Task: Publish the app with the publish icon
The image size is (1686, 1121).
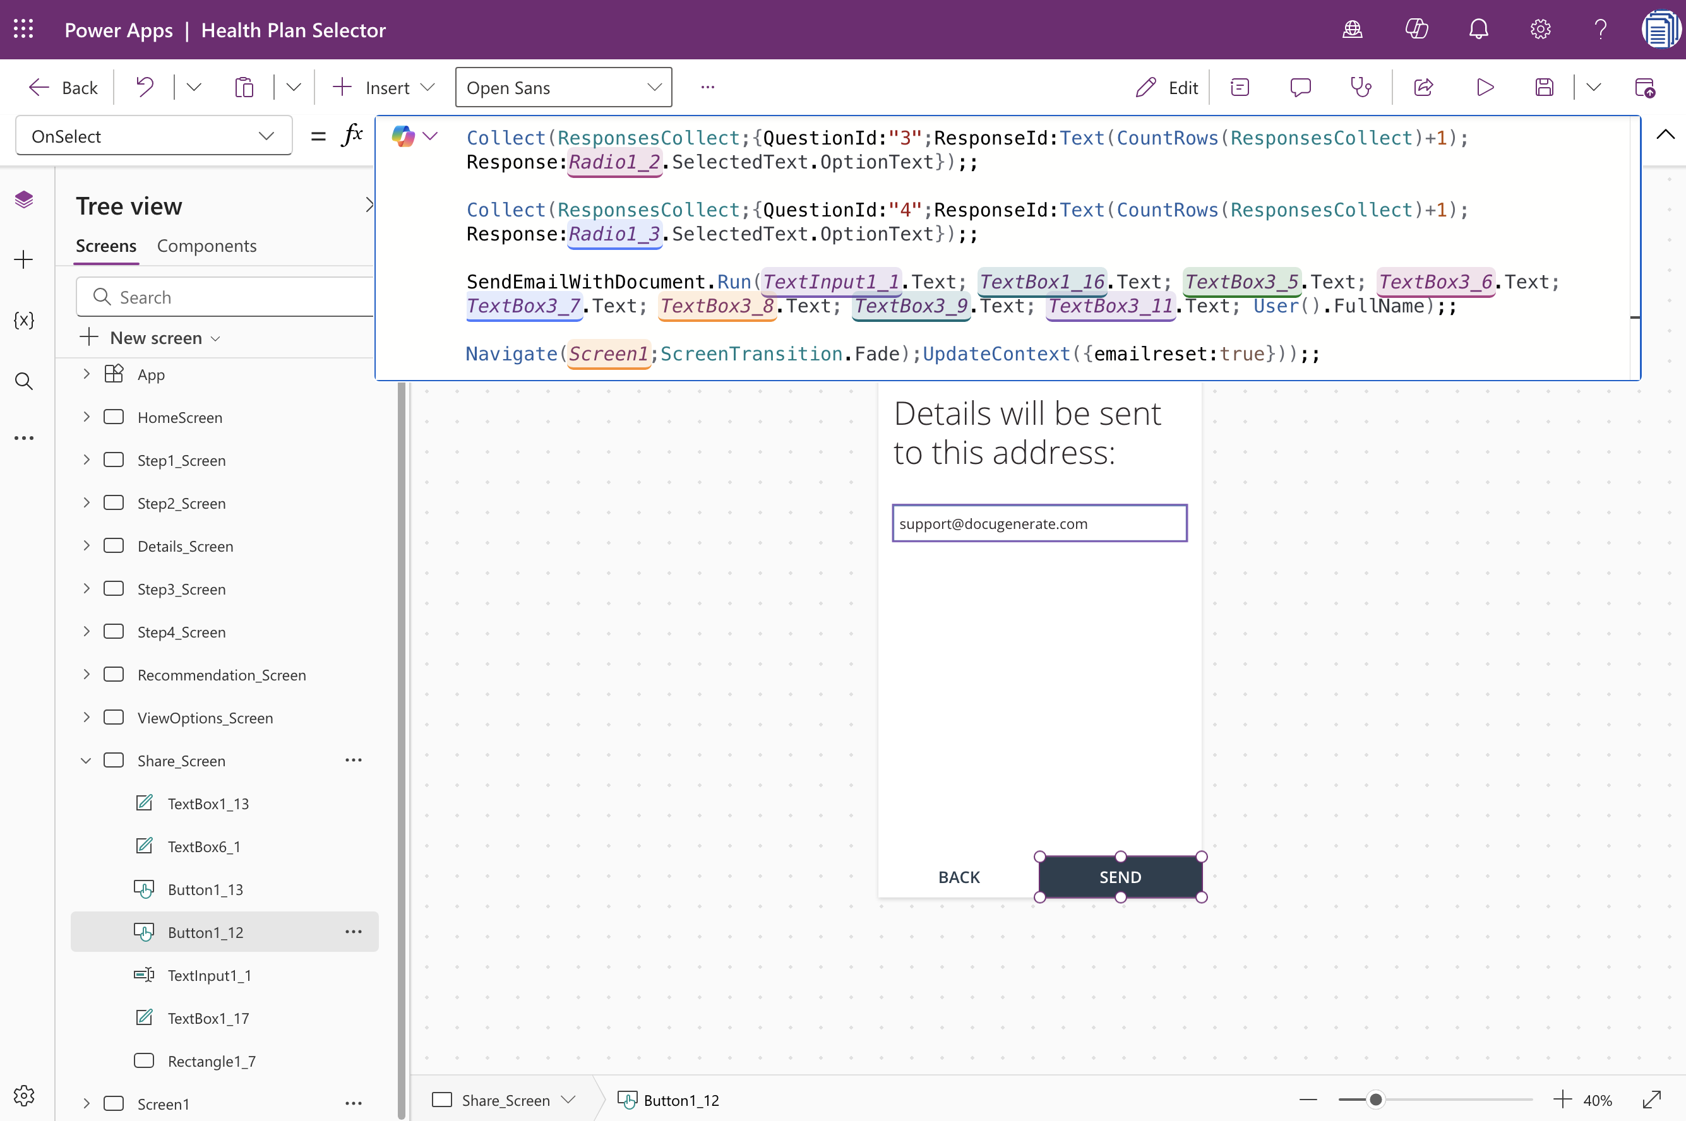Action: click(1646, 86)
